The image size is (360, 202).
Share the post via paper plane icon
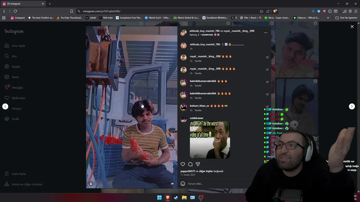click(198, 164)
